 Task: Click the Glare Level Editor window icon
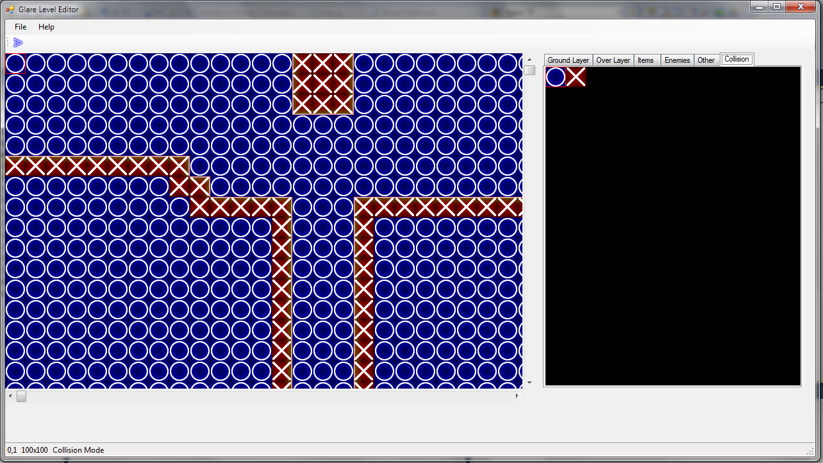[10, 9]
